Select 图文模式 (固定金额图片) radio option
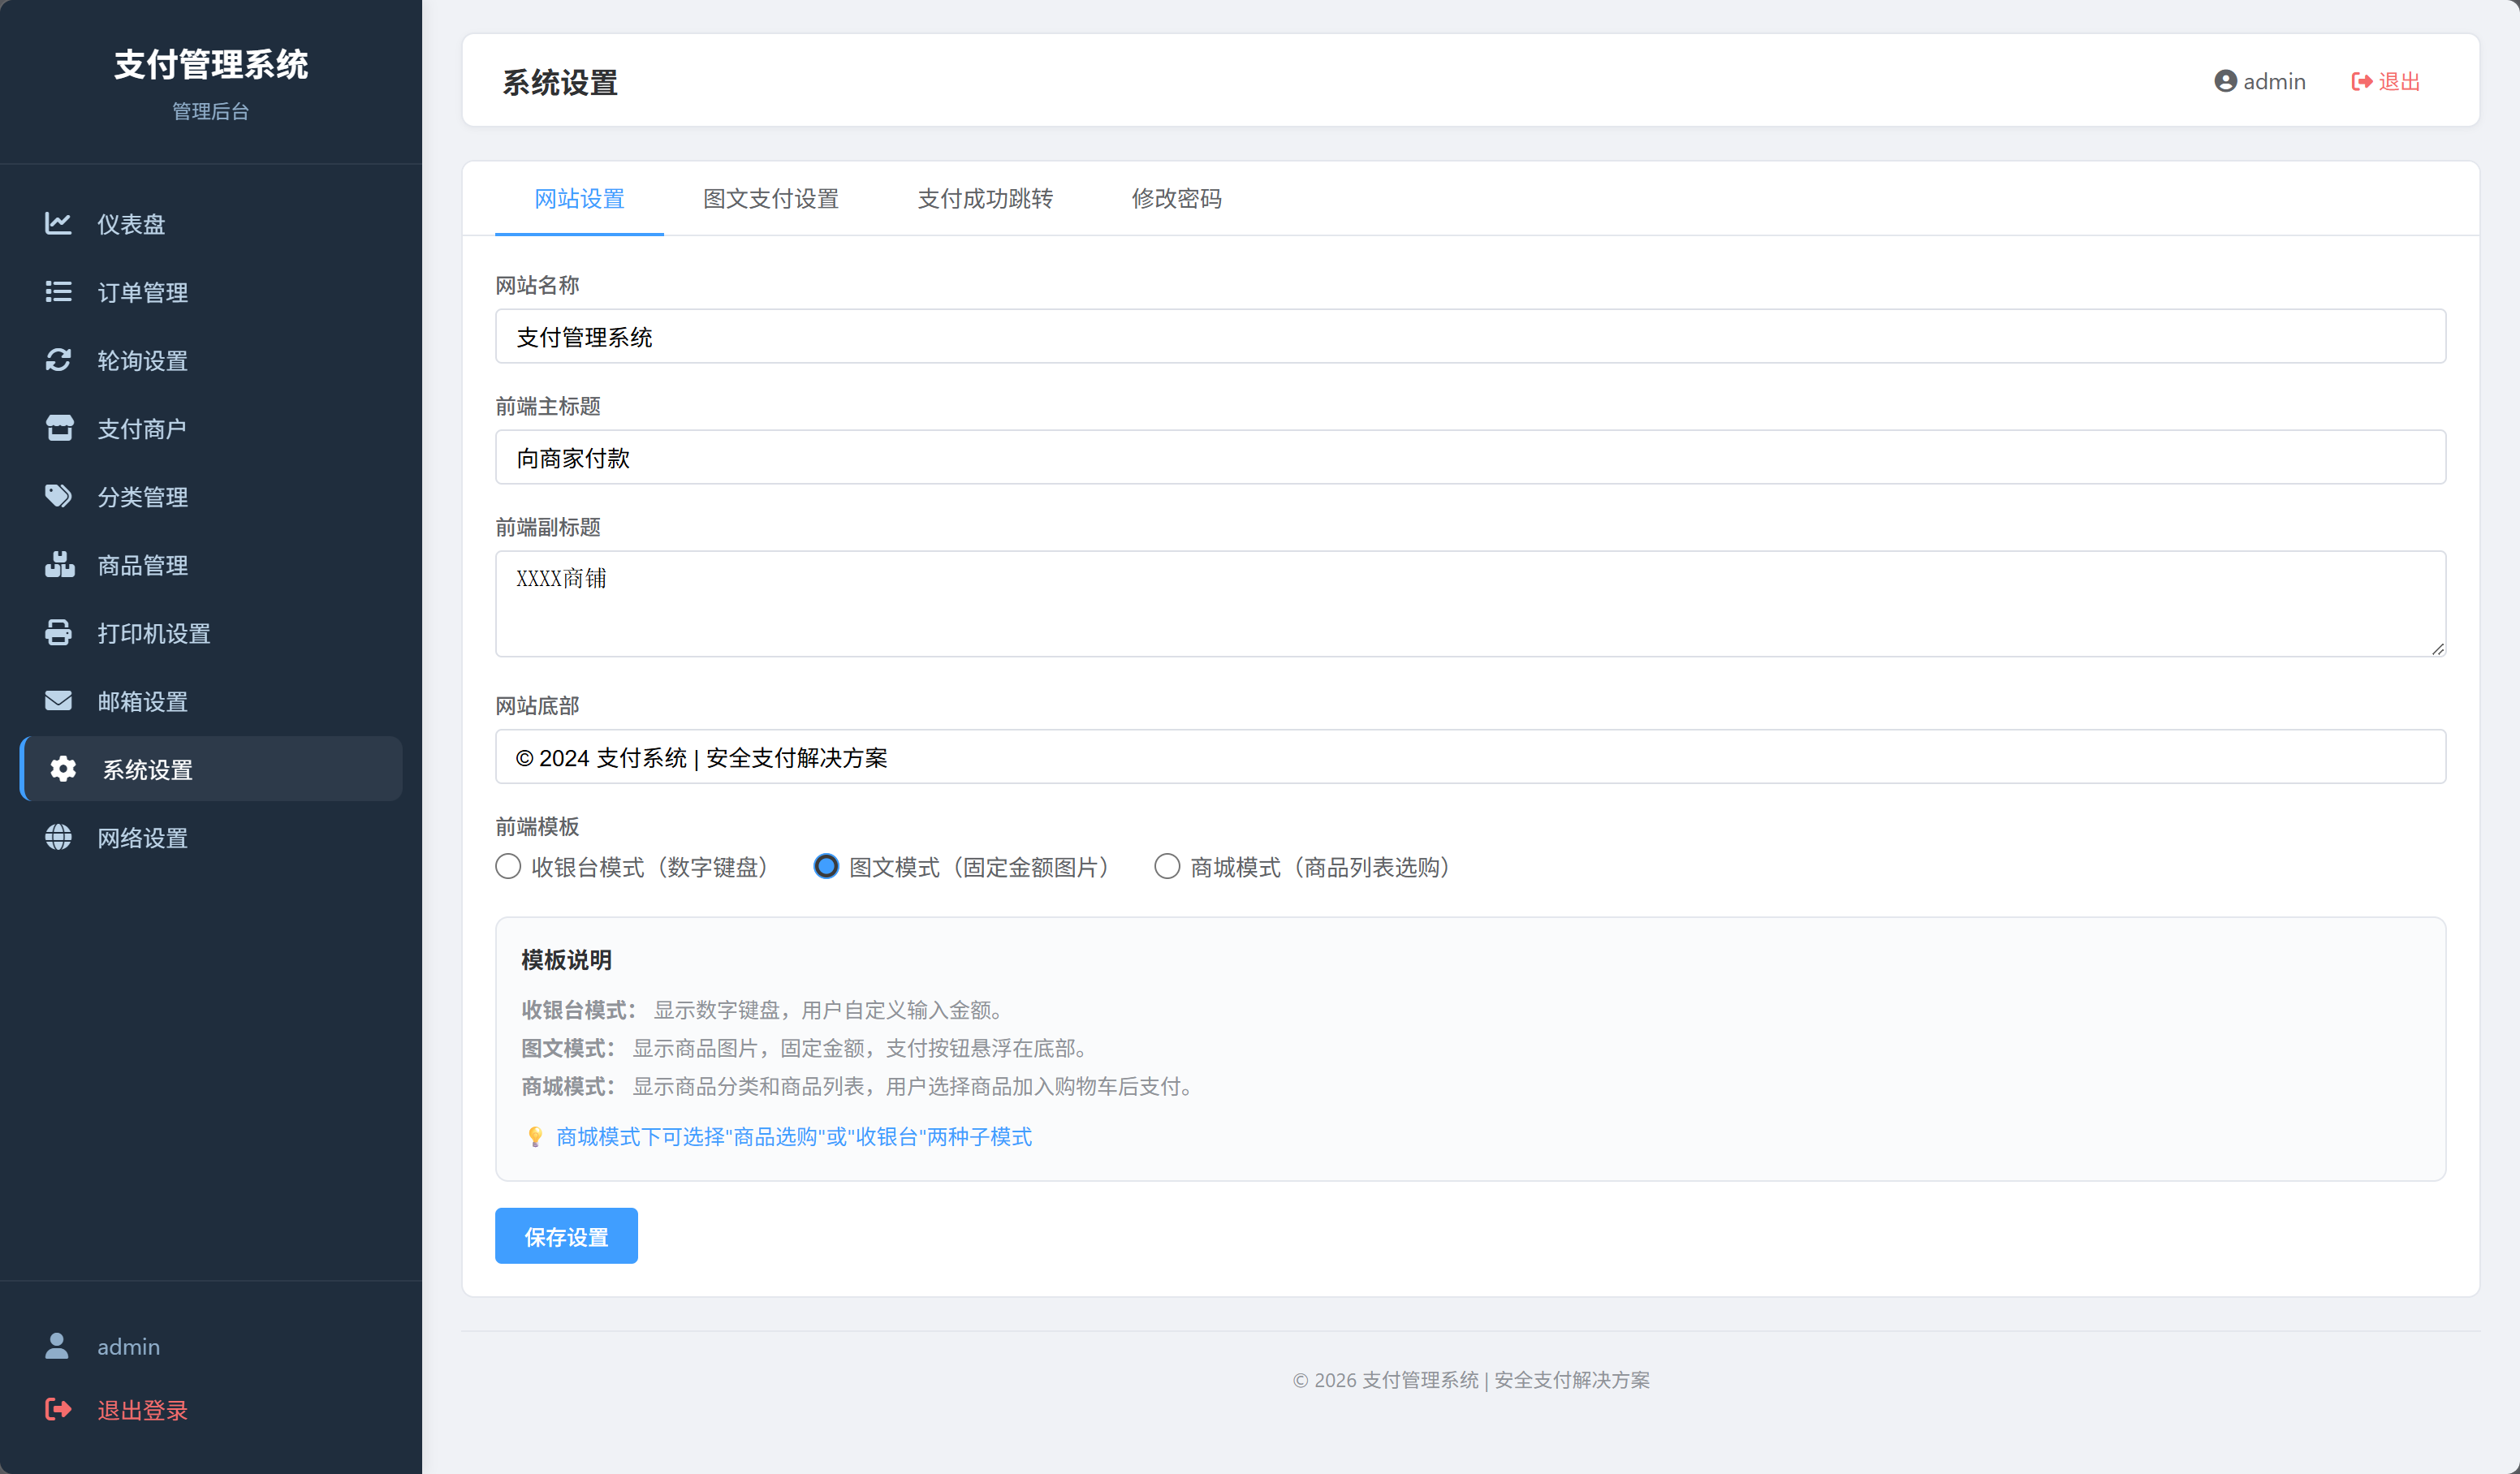Screen dimensions: 2520x1474 pyautogui.click(x=826, y=866)
